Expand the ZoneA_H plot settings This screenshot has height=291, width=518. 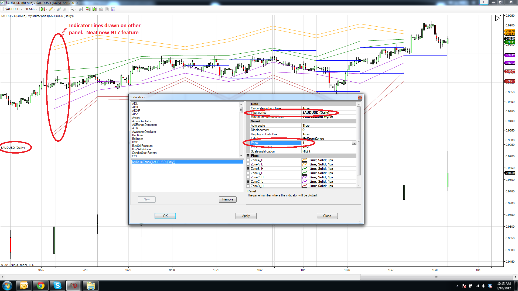coord(248,160)
